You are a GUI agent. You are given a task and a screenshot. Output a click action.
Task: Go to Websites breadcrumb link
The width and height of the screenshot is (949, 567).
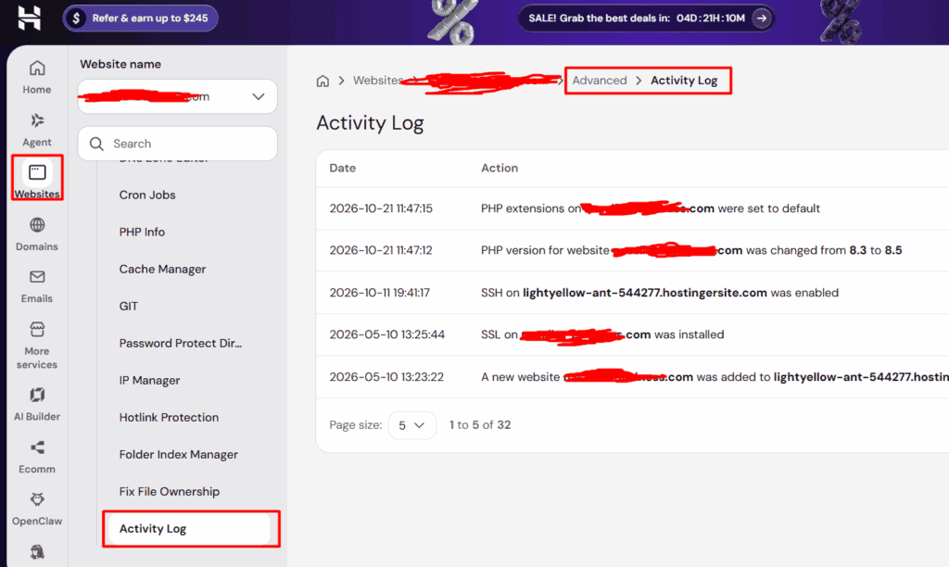click(378, 81)
